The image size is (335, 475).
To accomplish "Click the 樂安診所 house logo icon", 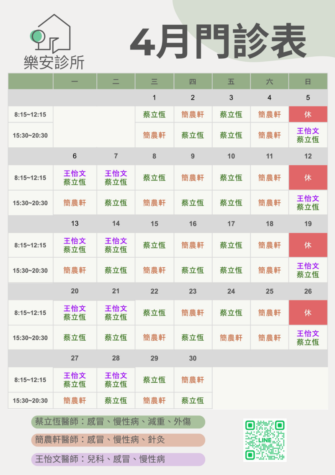I will pyautogui.click(x=51, y=34).
